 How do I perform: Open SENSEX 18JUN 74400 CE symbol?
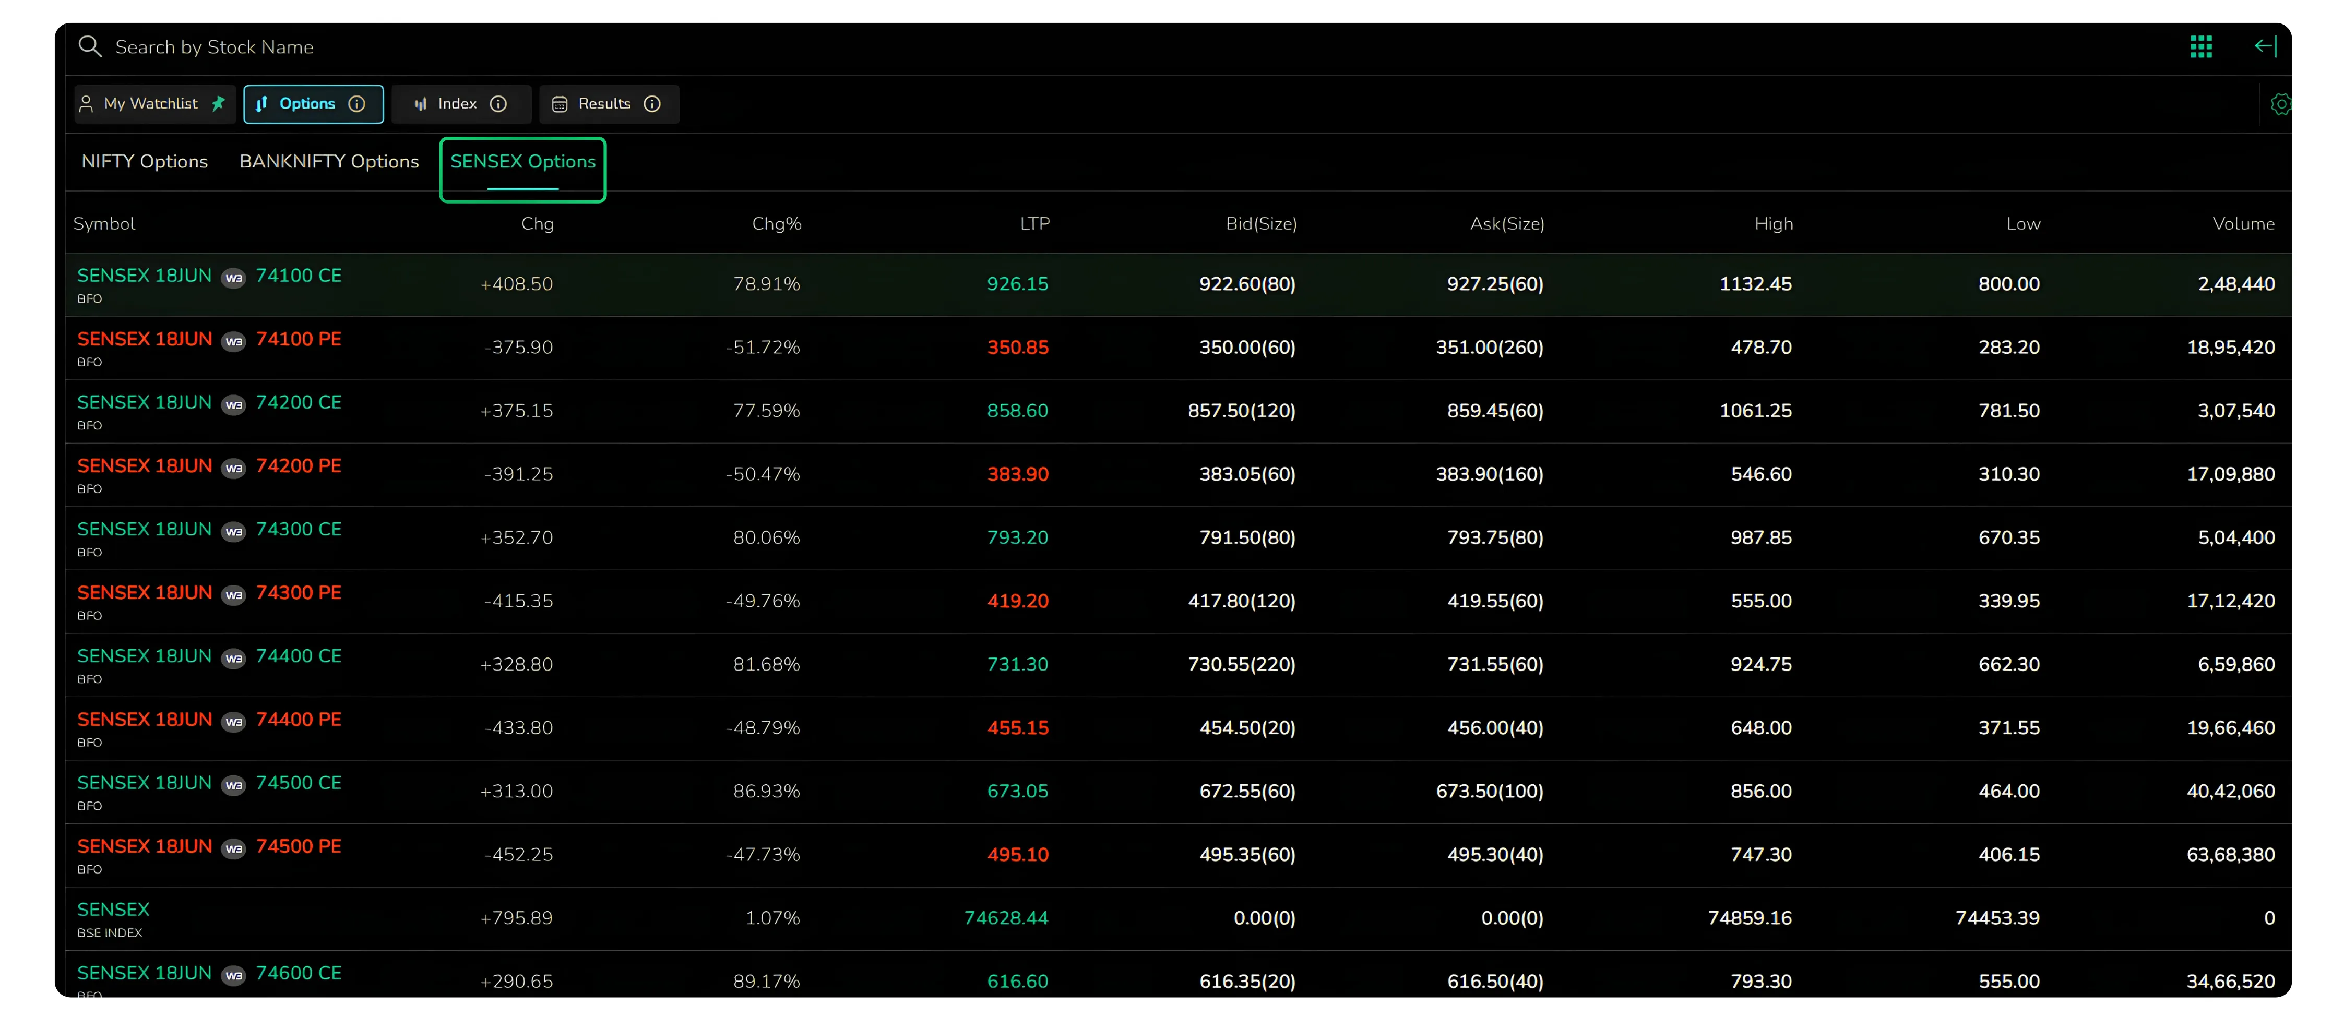[x=209, y=655]
